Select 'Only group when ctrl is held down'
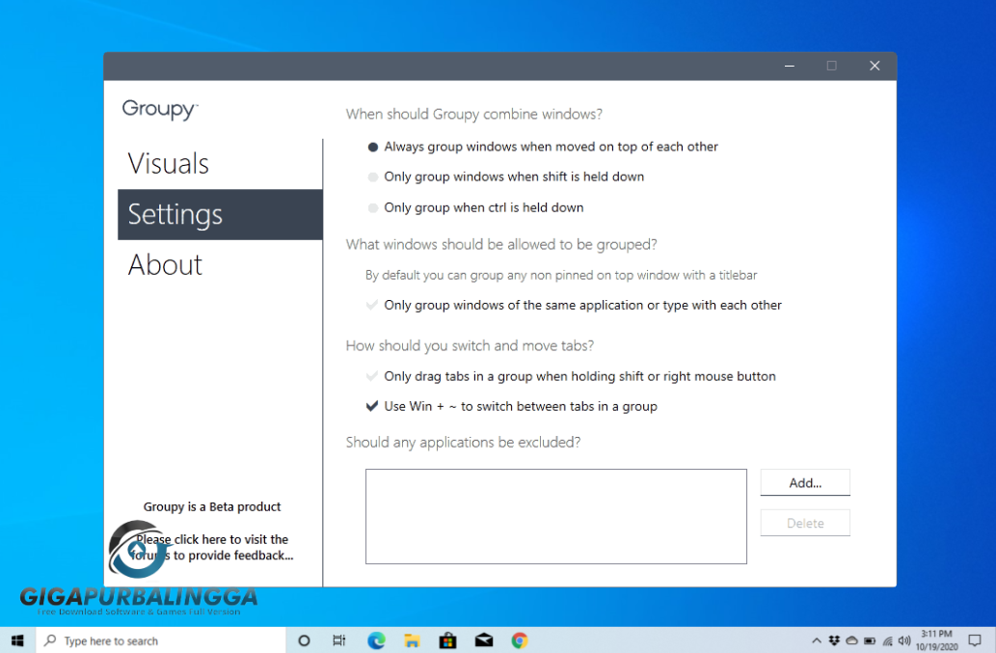 (371, 207)
